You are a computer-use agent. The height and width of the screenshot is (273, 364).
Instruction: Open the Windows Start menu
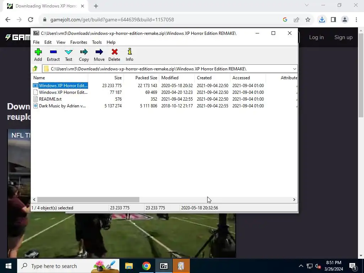9,266
